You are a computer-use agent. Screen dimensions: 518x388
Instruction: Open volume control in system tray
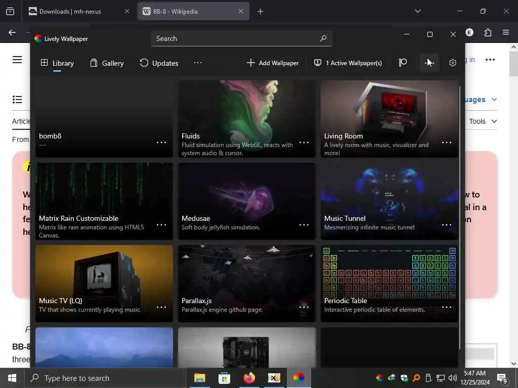click(x=453, y=378)
